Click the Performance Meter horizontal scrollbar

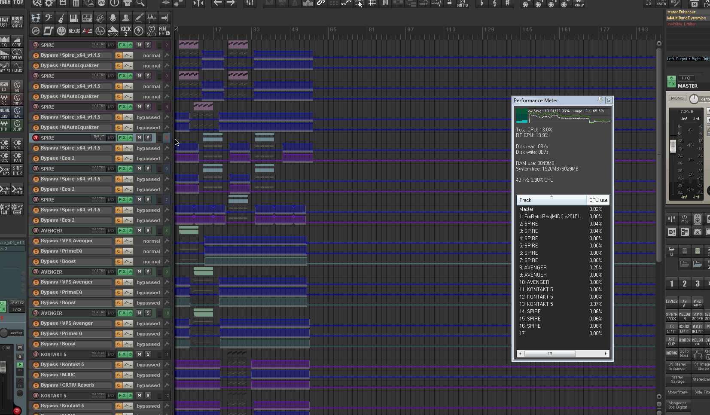pos(550,354)
